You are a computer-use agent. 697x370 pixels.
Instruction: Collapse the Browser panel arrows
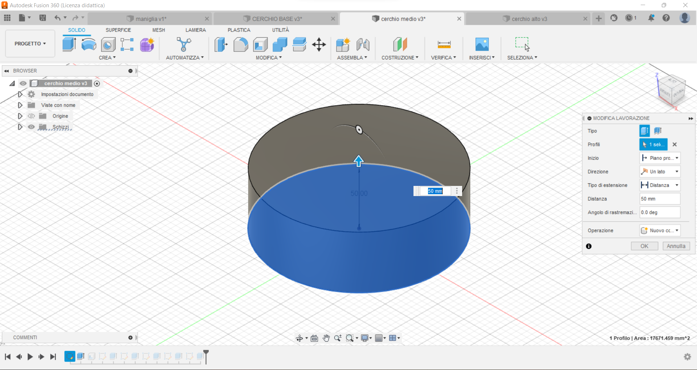[x=6, y=71]
